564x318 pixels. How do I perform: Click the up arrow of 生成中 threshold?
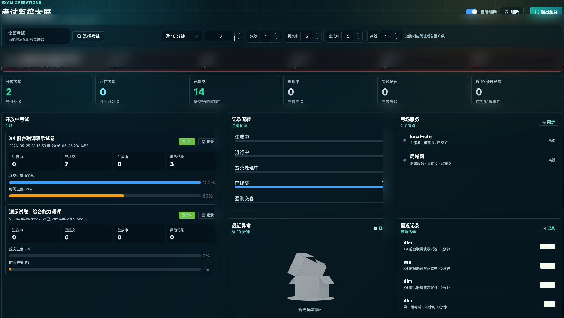point(358,34)
